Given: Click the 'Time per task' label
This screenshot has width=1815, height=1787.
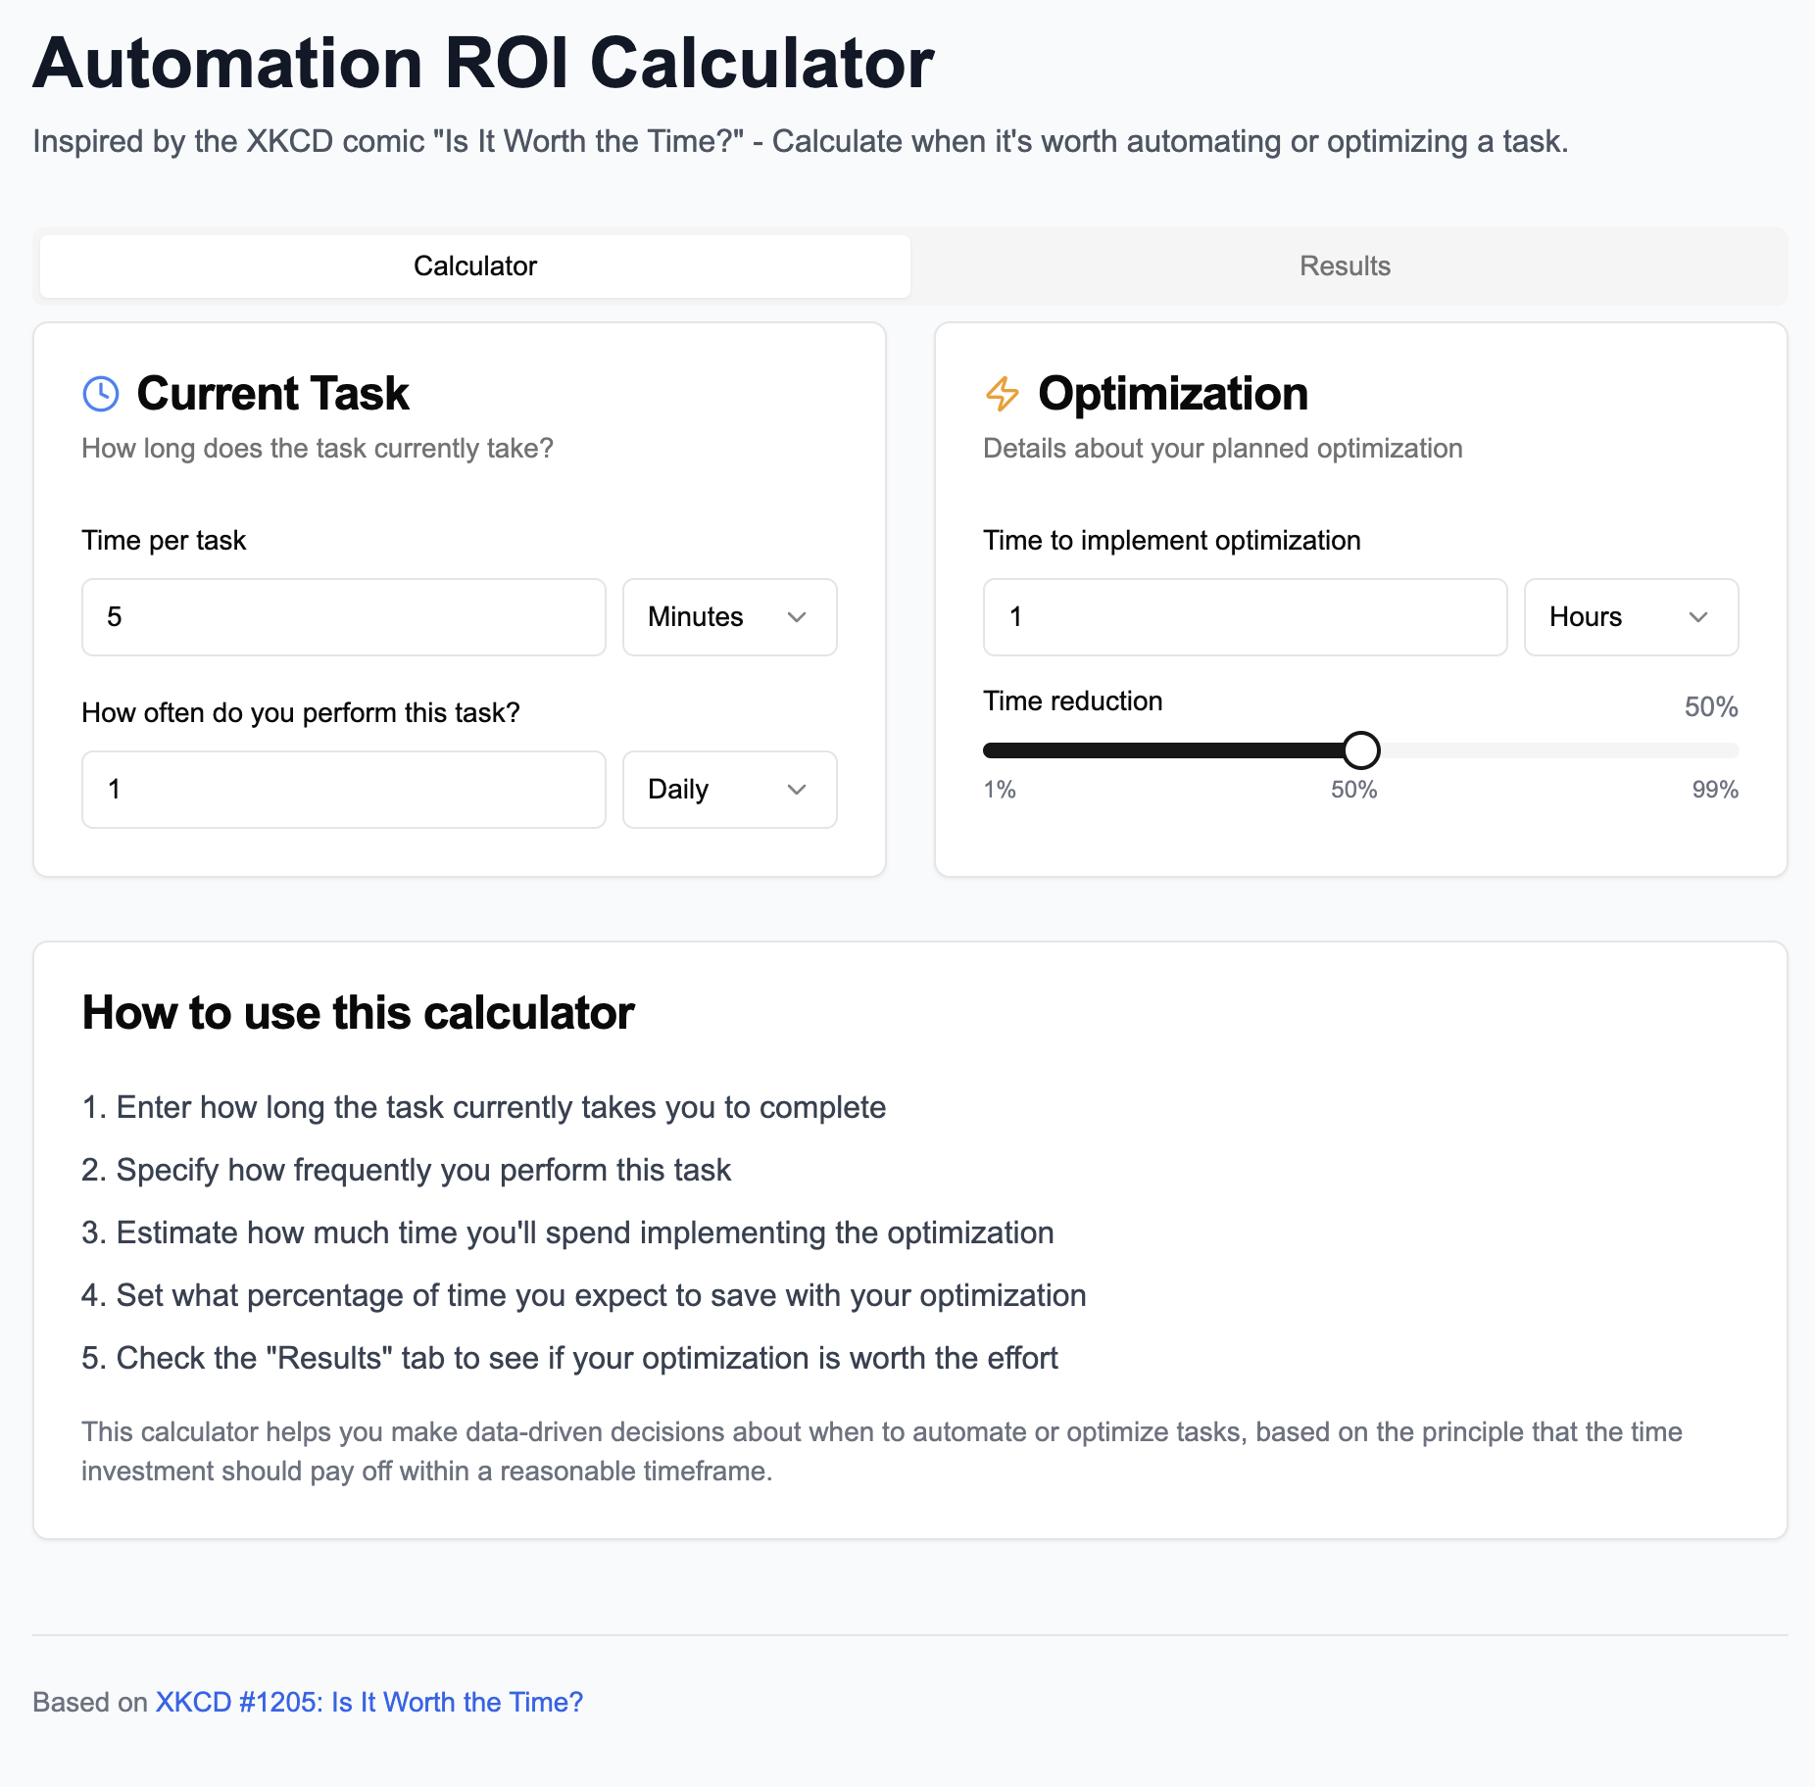Looking at the screenshot, I should [164, 541].
